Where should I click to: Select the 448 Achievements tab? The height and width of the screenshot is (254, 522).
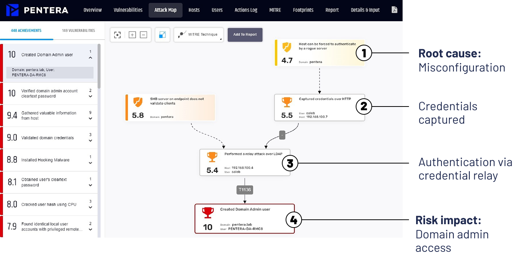pyautogui.click(x=26, y=31)
